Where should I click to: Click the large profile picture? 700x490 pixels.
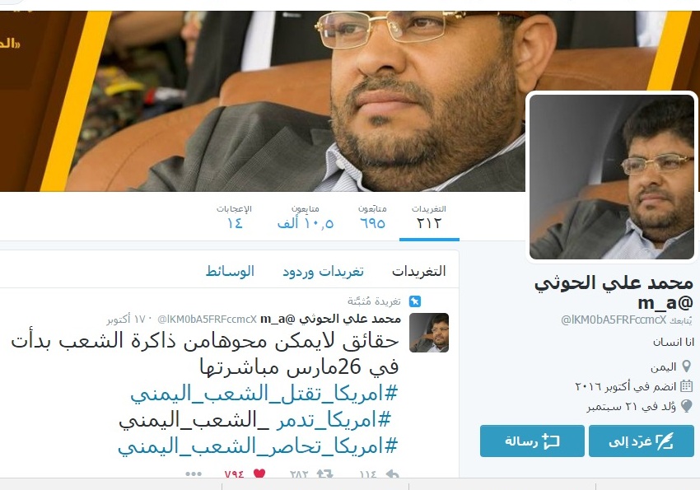point(612,176)
